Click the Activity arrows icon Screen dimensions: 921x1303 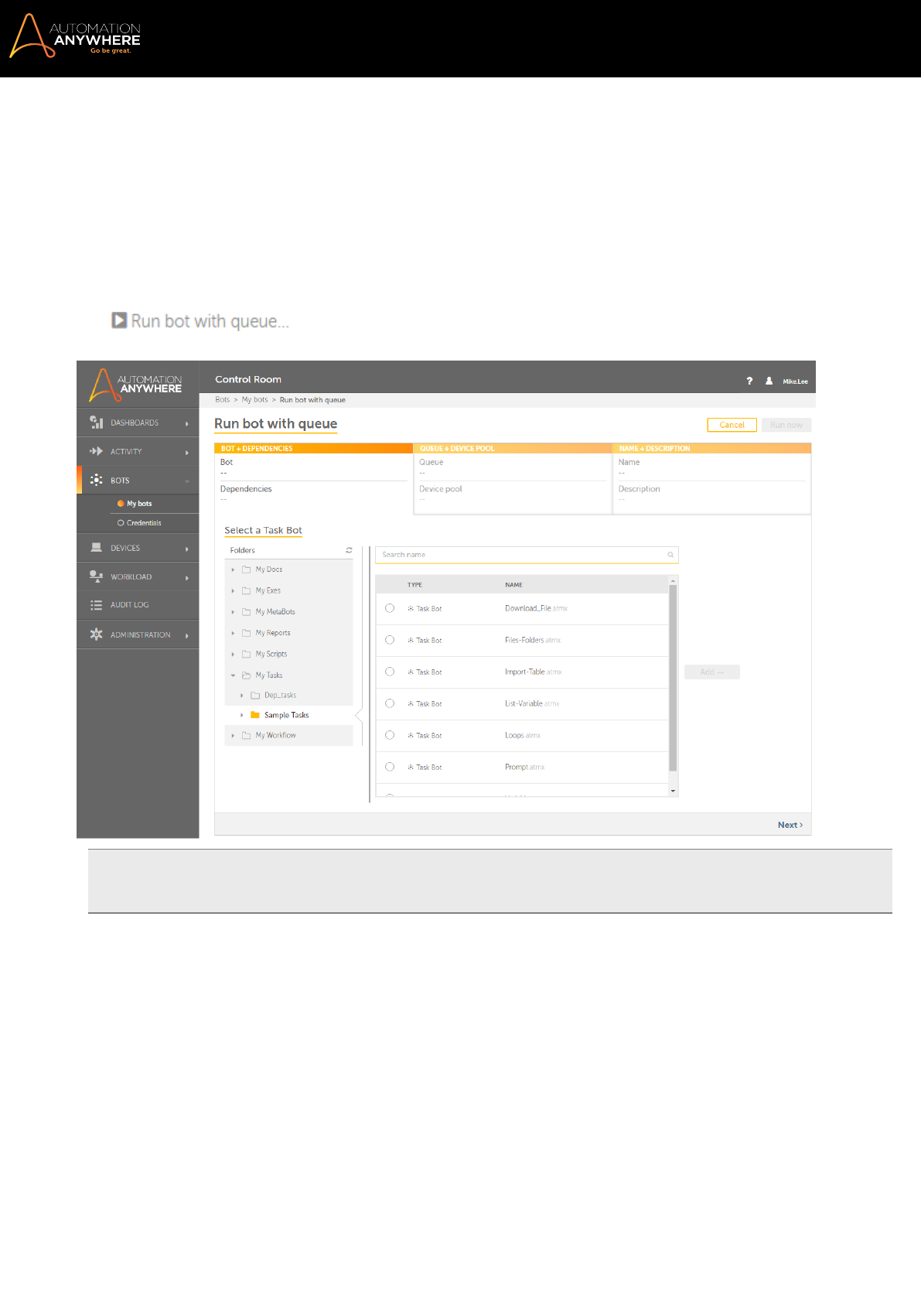[x=97, y=451]
